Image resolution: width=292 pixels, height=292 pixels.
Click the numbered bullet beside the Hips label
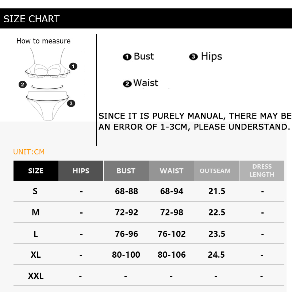point(193,57)
